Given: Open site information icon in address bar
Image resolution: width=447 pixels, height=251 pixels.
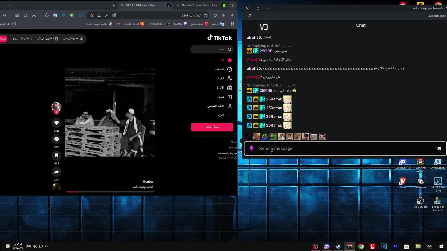Looking at the screenshot, I should [x=205, y=15].
